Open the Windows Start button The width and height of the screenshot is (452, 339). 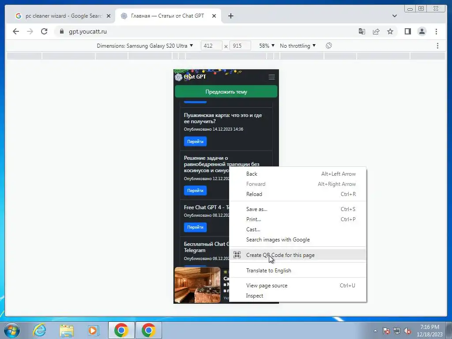(12, 330)
